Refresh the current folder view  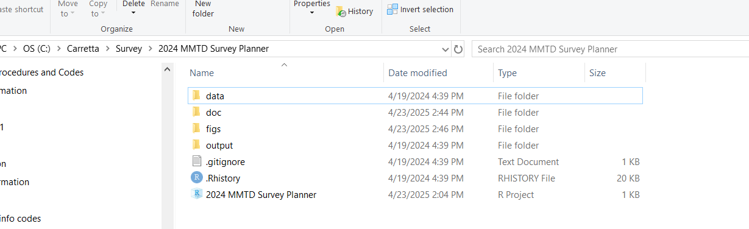click(x=459, y=49)
